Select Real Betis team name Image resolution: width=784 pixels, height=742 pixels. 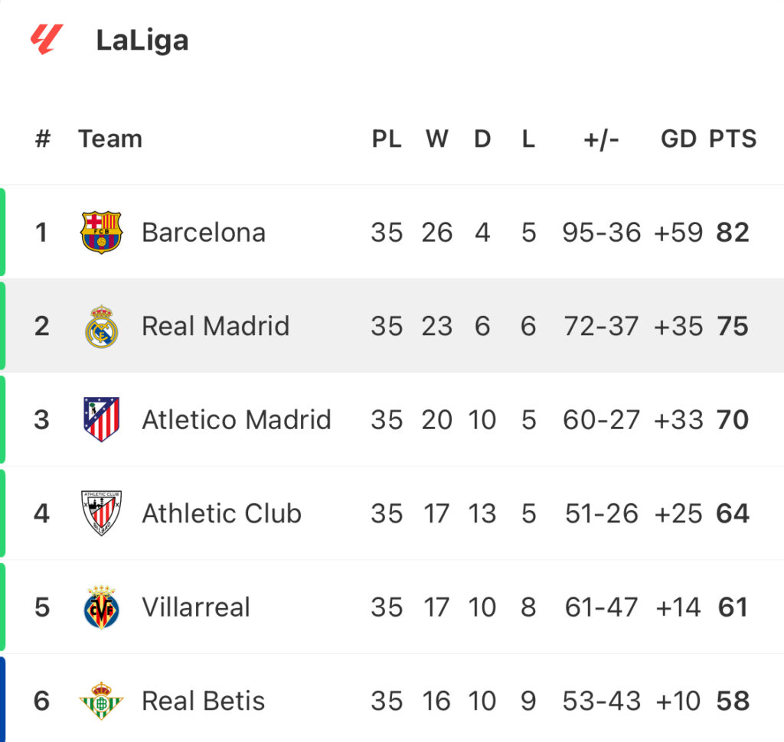(x=203, y=701)
